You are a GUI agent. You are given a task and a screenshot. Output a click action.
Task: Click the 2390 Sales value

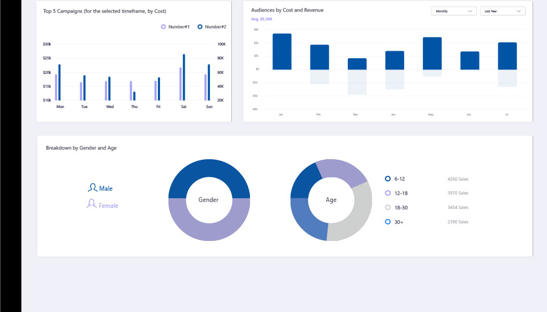point(458,222)
